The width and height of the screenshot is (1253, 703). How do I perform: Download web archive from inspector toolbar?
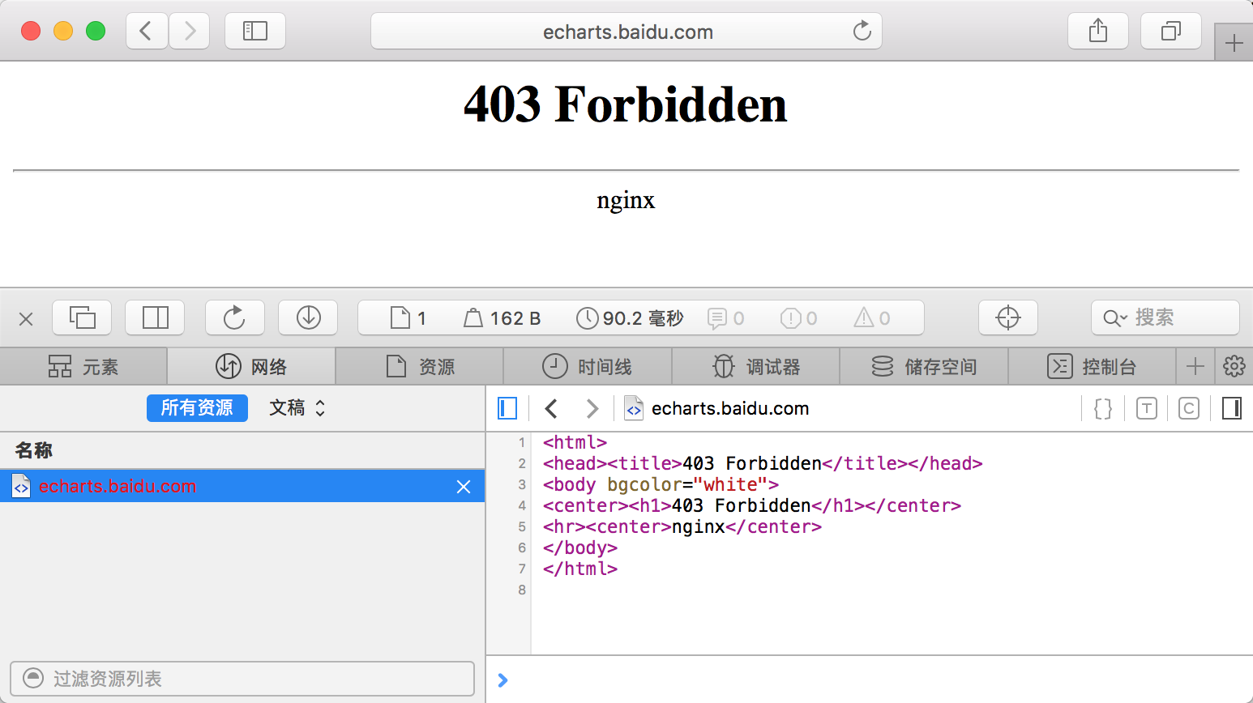tap(308, 317)
